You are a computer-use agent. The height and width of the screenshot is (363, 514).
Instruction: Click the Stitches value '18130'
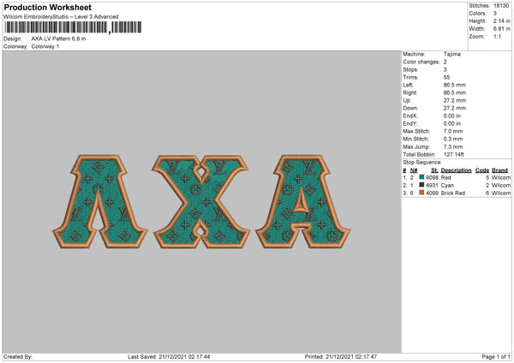[x=501, y=6]
